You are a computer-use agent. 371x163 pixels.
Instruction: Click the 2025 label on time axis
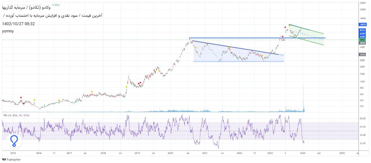pyautogui.click(x=342, y=153)
